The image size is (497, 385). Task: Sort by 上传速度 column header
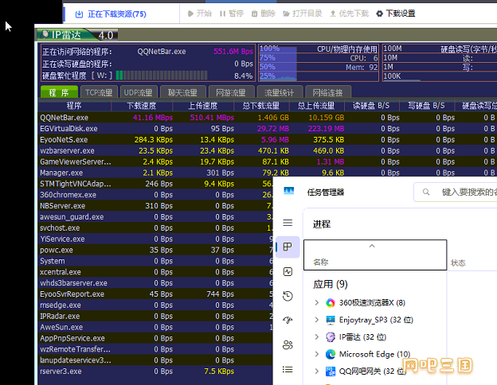[x=203, y=106]
